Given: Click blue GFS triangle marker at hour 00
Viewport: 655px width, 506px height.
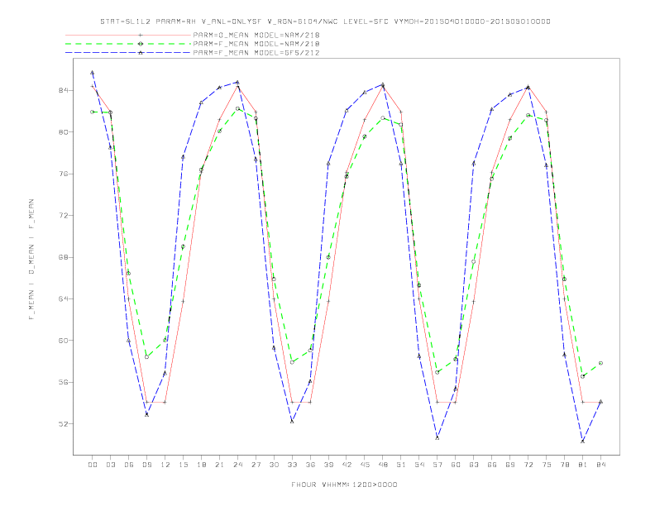Looking at the screenshot, I should [x=93, y=73].
